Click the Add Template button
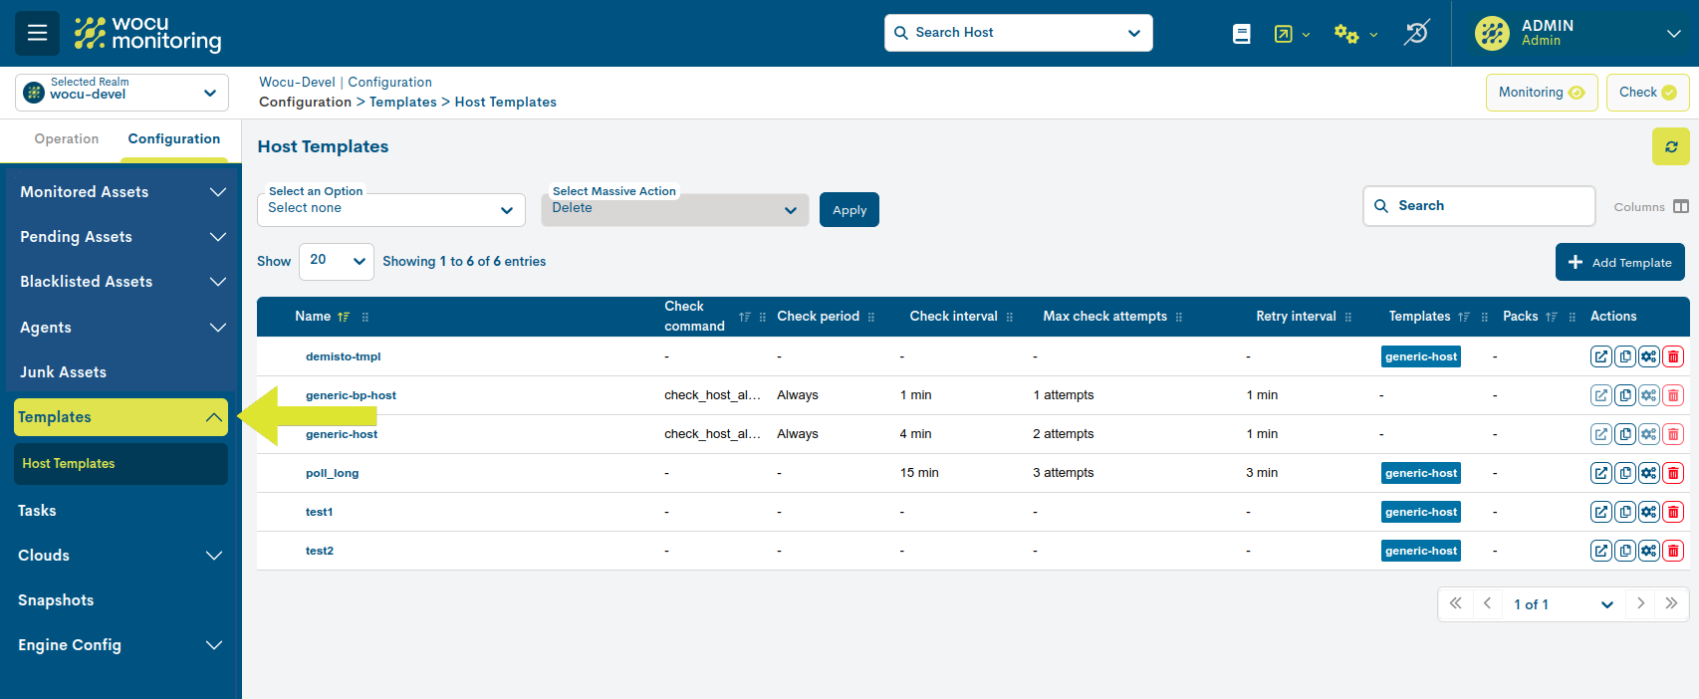The height and width of the screenshot is (699, 1699). 1619,263
